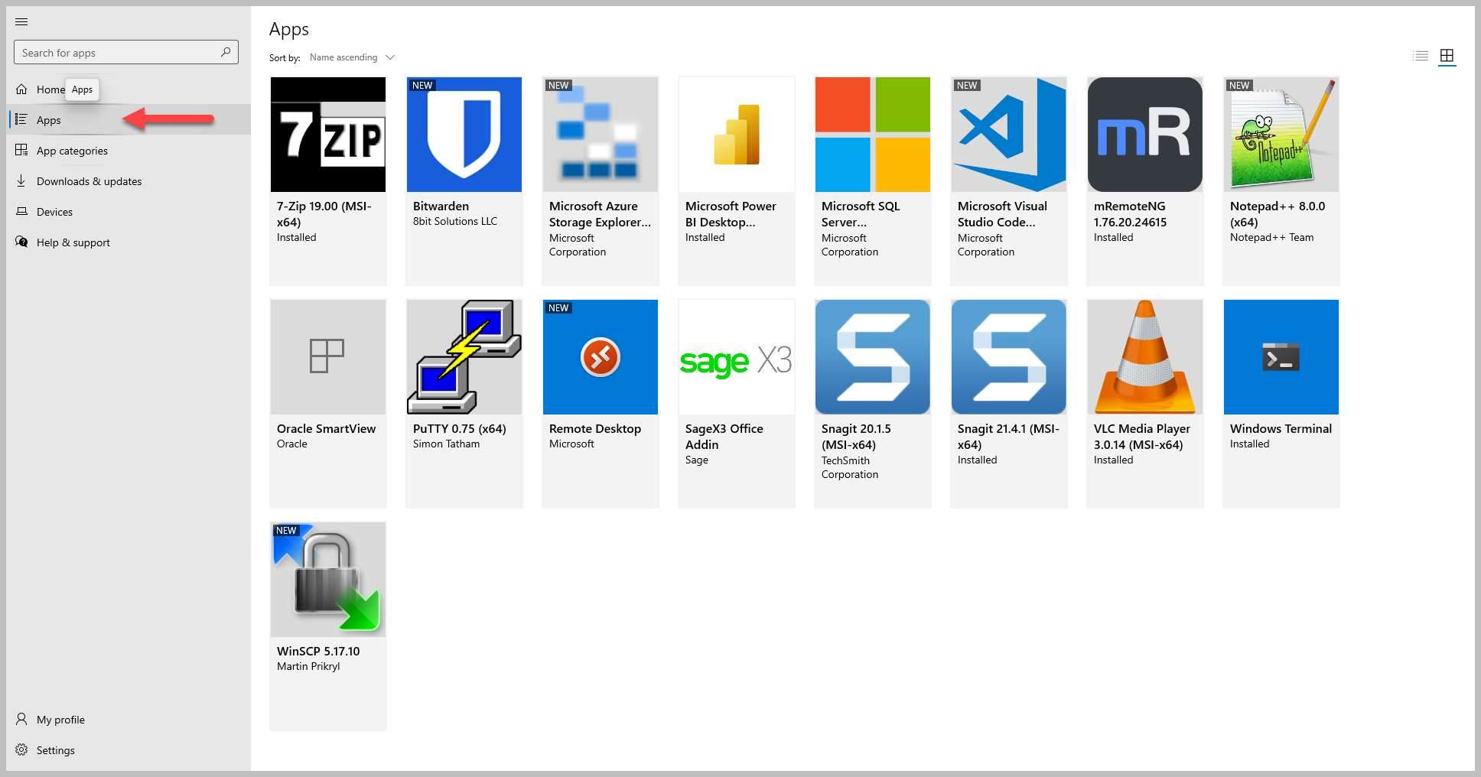Click the Bitwarden app title
Screen dimensions: 1481x777
tap(441, 206)
